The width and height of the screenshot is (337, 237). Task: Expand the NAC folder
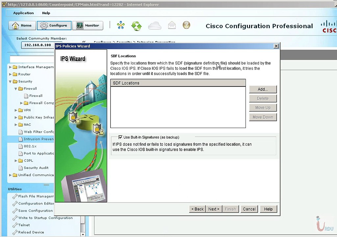[16, 124]
